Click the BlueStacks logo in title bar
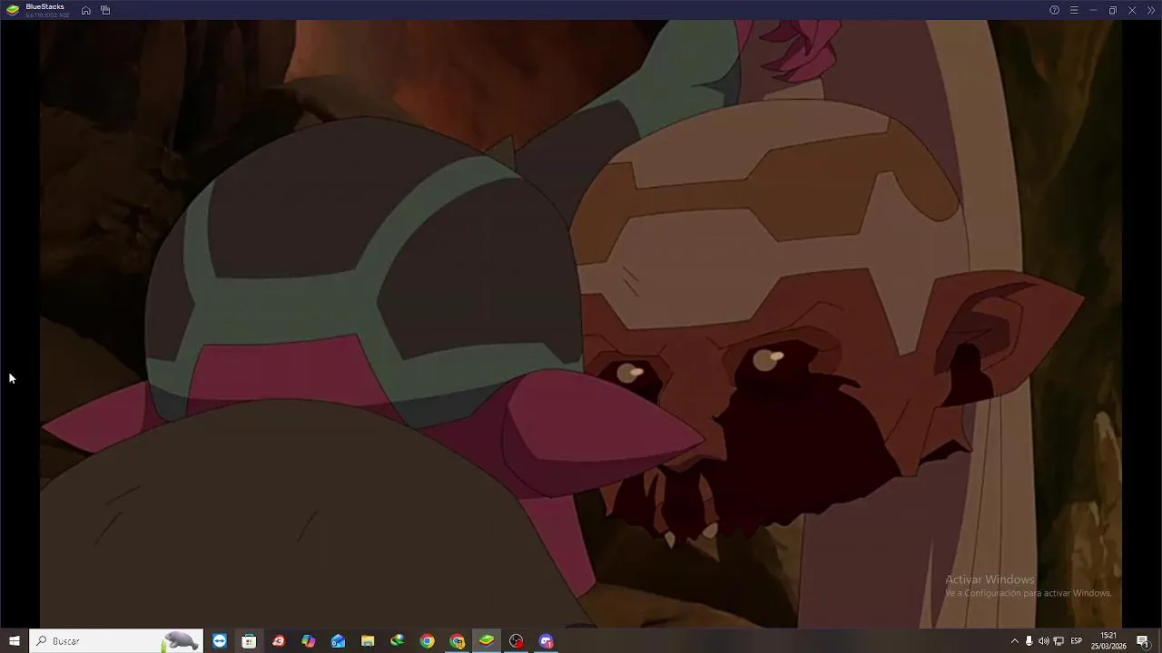The width and height of the screenshot is (1162, 653). (13, 10)
